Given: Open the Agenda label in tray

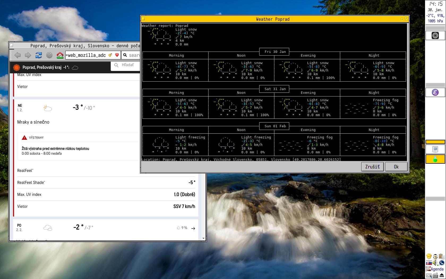Looking at the screenshot, I should [437, 269].
